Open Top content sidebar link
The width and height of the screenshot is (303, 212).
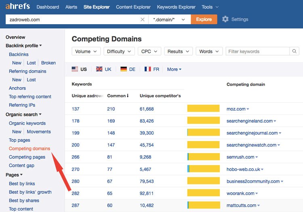(x=21, y=209)
